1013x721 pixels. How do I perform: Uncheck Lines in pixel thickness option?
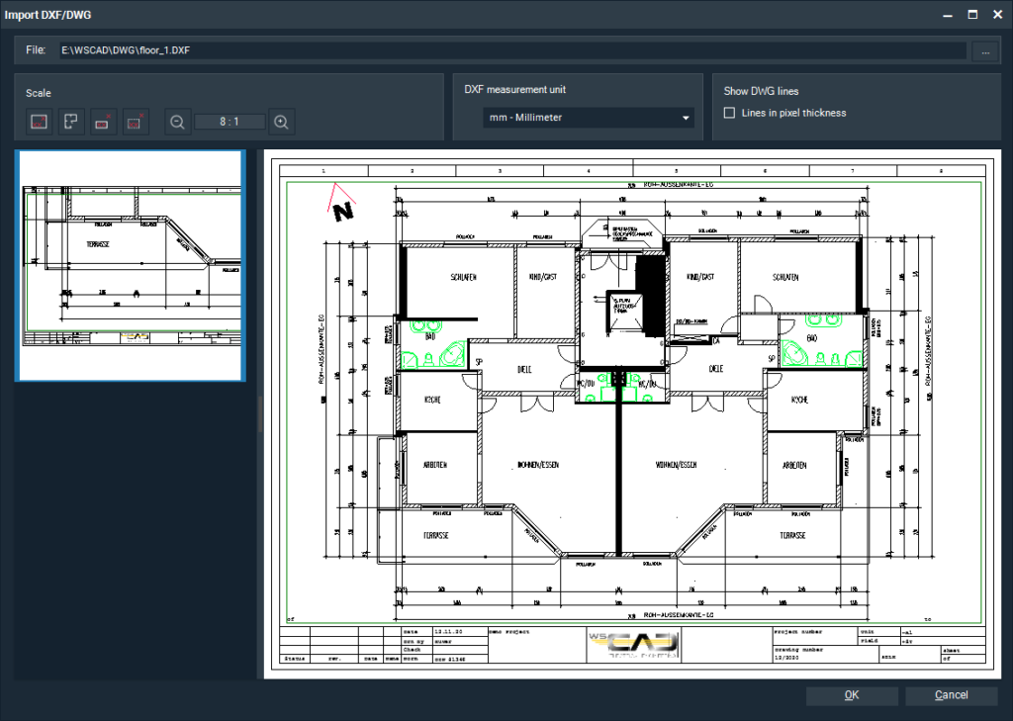[x=728, y=112]
